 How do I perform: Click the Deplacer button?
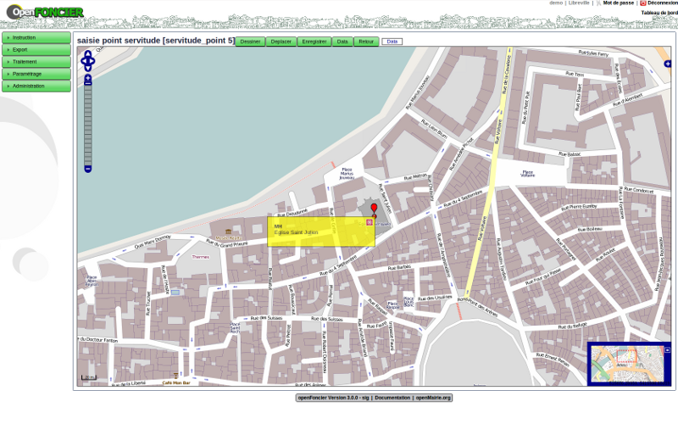tap(281, 42)
